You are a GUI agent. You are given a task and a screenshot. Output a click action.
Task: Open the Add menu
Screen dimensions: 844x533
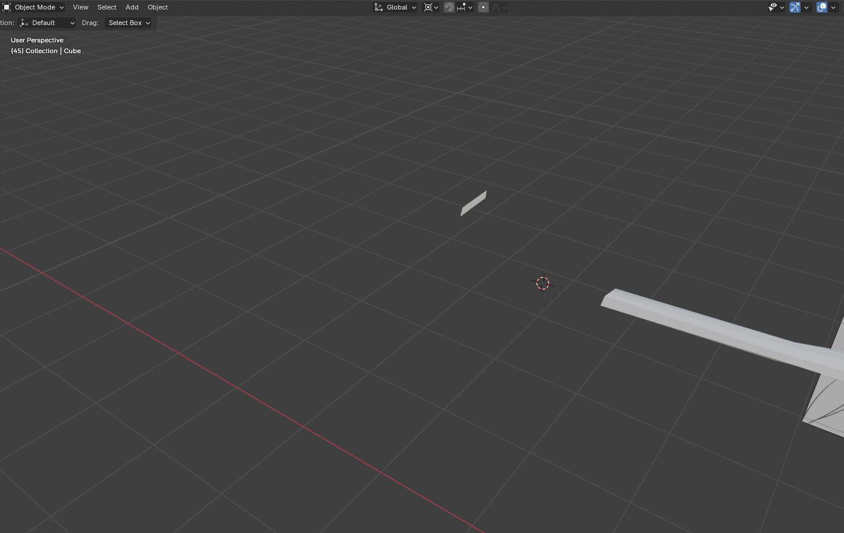coord(132,7)
